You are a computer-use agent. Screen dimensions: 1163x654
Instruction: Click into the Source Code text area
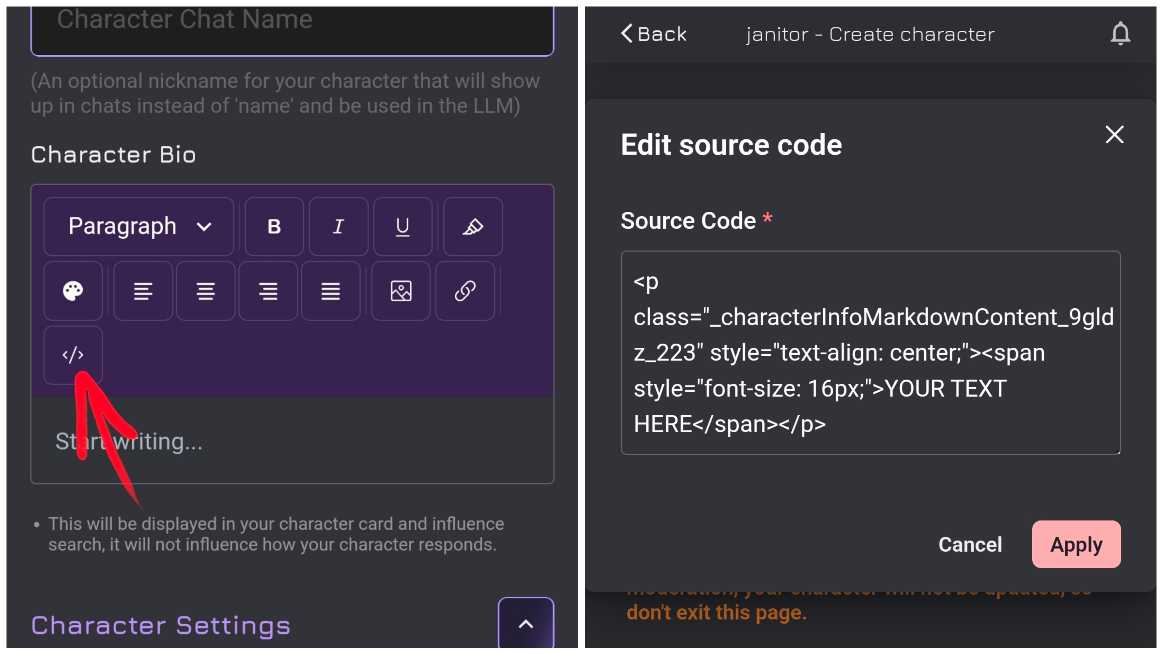(870, 352)
